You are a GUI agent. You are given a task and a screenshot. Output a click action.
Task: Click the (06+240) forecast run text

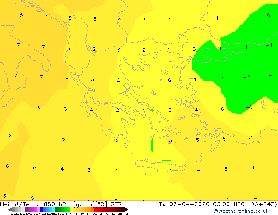pyautogui.click(x=262, y=204)
